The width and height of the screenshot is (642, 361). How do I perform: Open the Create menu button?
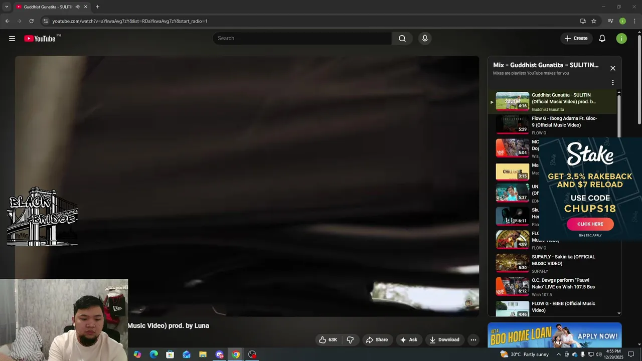(576, 39)
